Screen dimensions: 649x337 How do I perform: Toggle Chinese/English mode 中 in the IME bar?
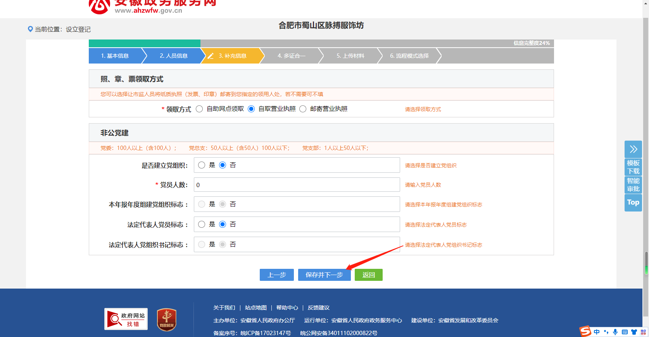coord(597,332)
